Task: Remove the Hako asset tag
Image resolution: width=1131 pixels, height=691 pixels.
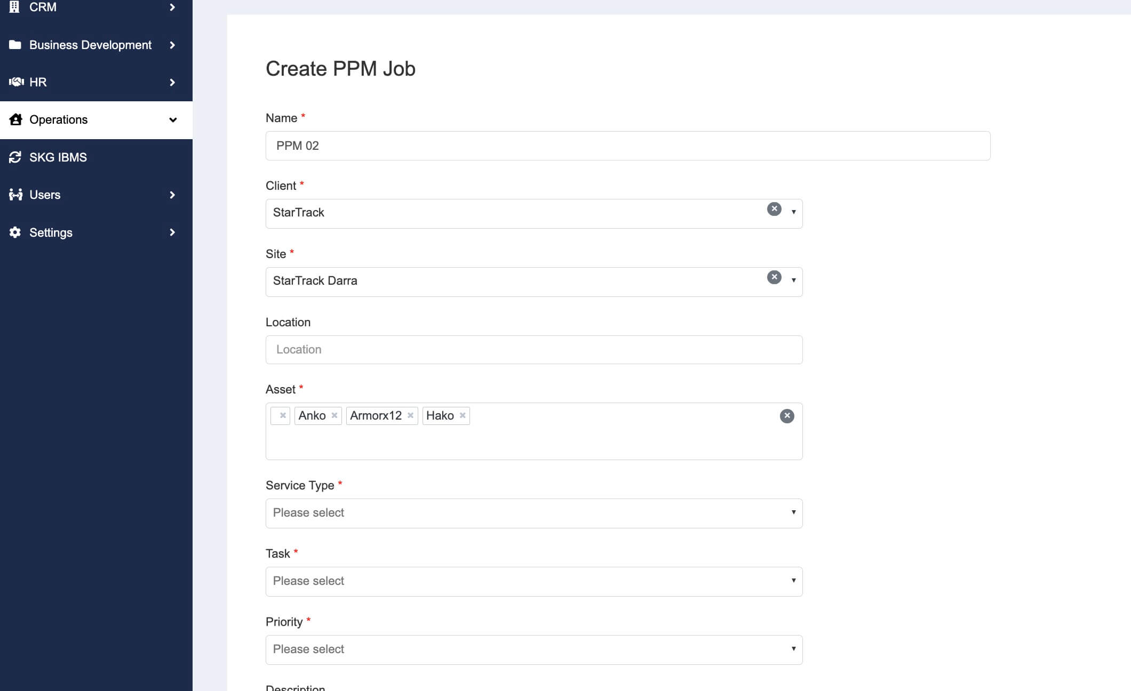Action: pyautogui.click(x=463, y=415)
